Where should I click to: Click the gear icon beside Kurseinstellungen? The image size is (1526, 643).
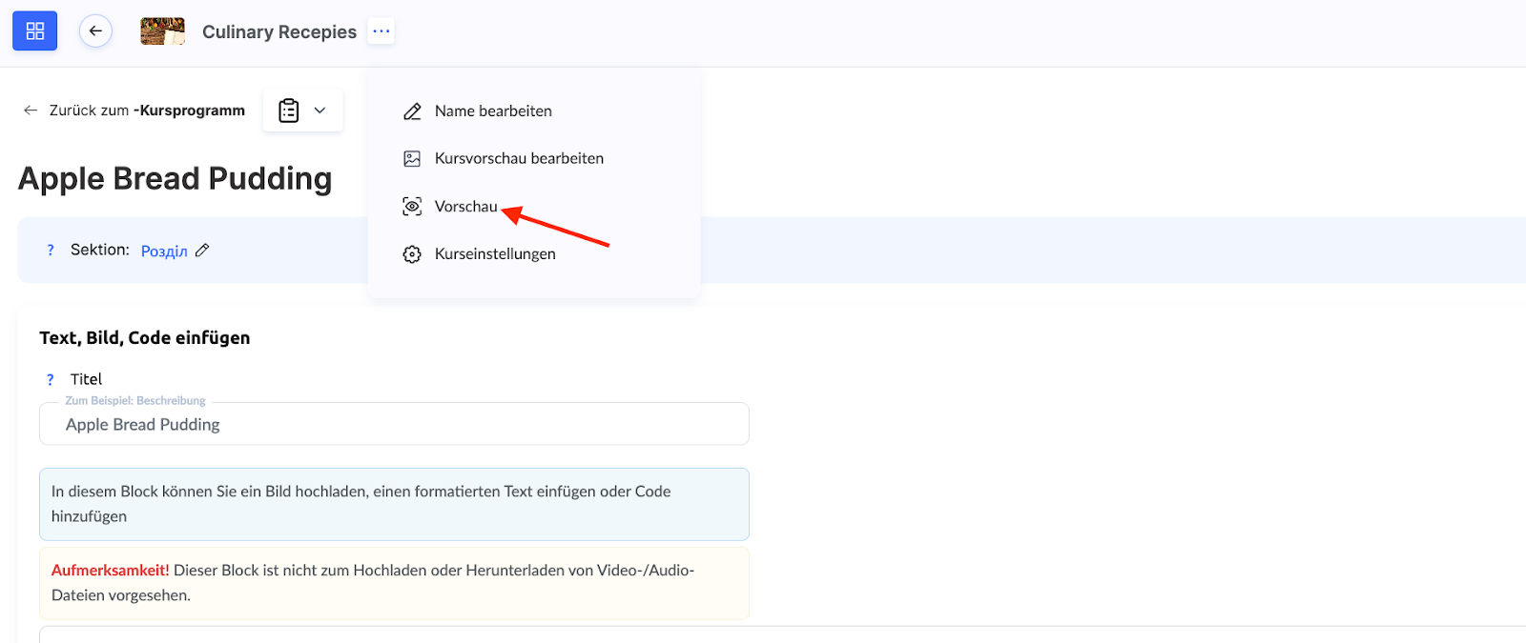click(412, 254)
